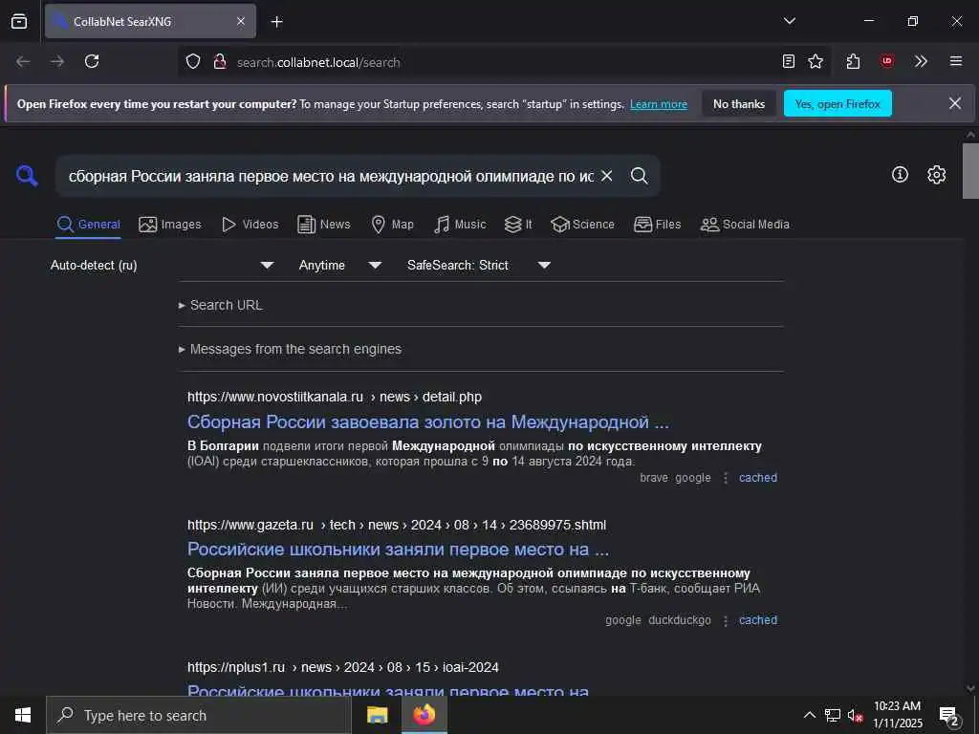Open tracking protection shield icon
Image resolution: width=979 pixels, height=734 pixels.
pyautogui.click(x=193, y=62)
